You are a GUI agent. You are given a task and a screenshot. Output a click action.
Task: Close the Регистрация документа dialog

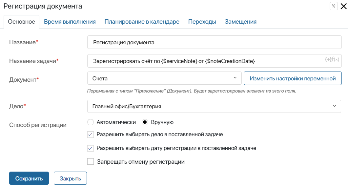coord(344,6)
